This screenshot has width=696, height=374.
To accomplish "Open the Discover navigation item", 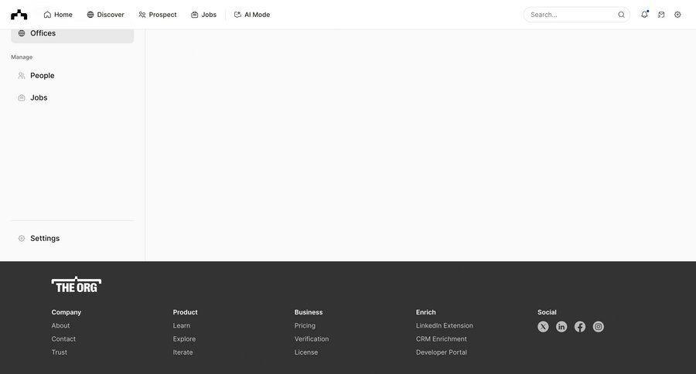I will click(106, 15).
